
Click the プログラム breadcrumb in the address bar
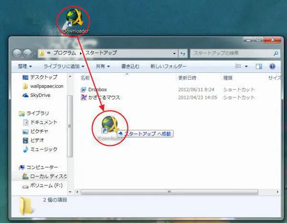click(65, 53)
